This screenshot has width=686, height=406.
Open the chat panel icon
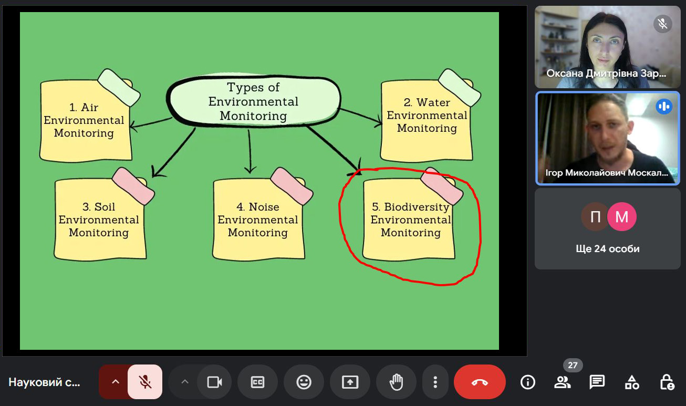point(597,382)
